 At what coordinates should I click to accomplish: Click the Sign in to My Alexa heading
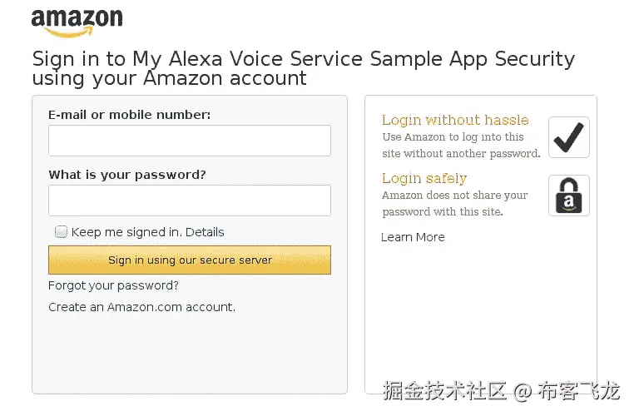[303, 68]
